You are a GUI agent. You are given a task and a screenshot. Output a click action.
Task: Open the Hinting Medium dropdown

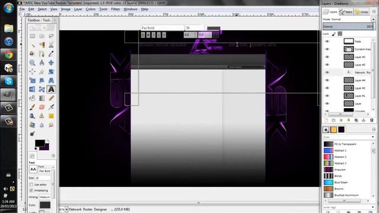(45, 197)
